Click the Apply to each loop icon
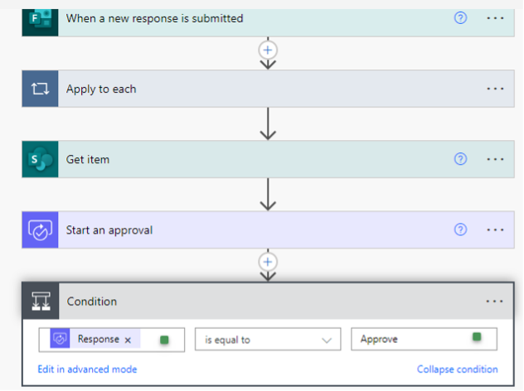 (x=40, y=89)
